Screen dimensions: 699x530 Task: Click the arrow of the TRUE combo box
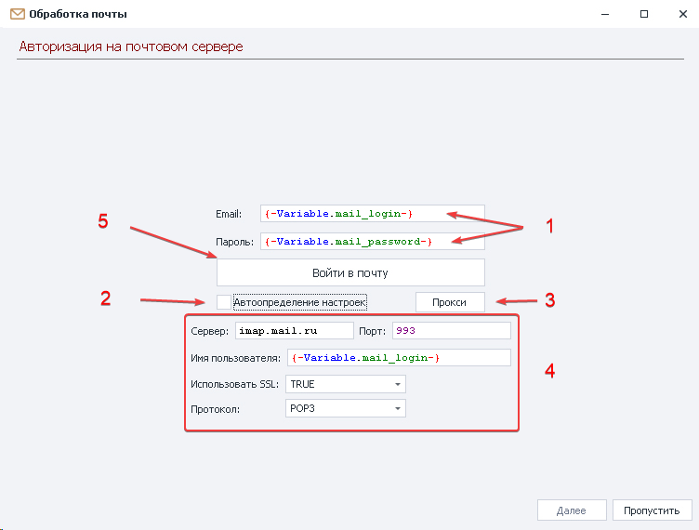[x=398, y=383]
